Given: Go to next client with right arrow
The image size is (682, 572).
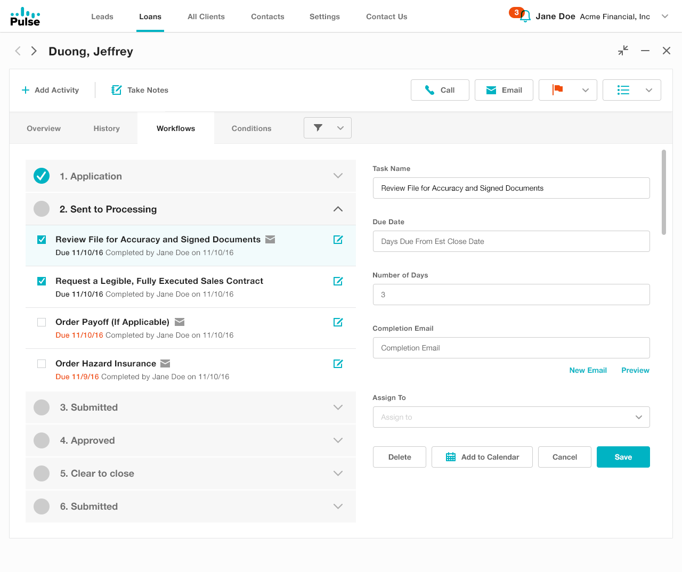Looking at the screenshot, I should click(x=34, y=51).
